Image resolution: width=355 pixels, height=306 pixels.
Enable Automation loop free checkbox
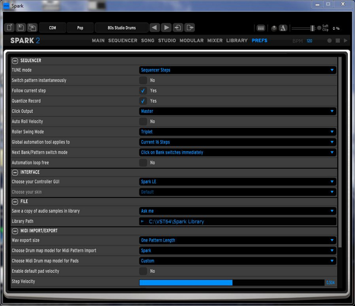[143, 163]
